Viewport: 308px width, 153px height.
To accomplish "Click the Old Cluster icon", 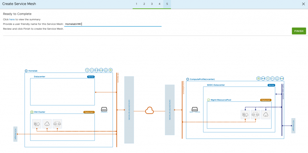I will point(32,112).
